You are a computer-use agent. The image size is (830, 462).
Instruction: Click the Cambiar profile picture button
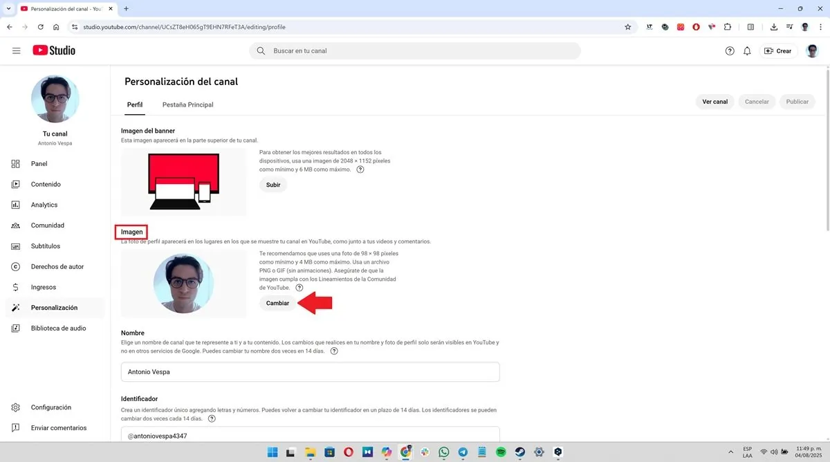(277, 303)
